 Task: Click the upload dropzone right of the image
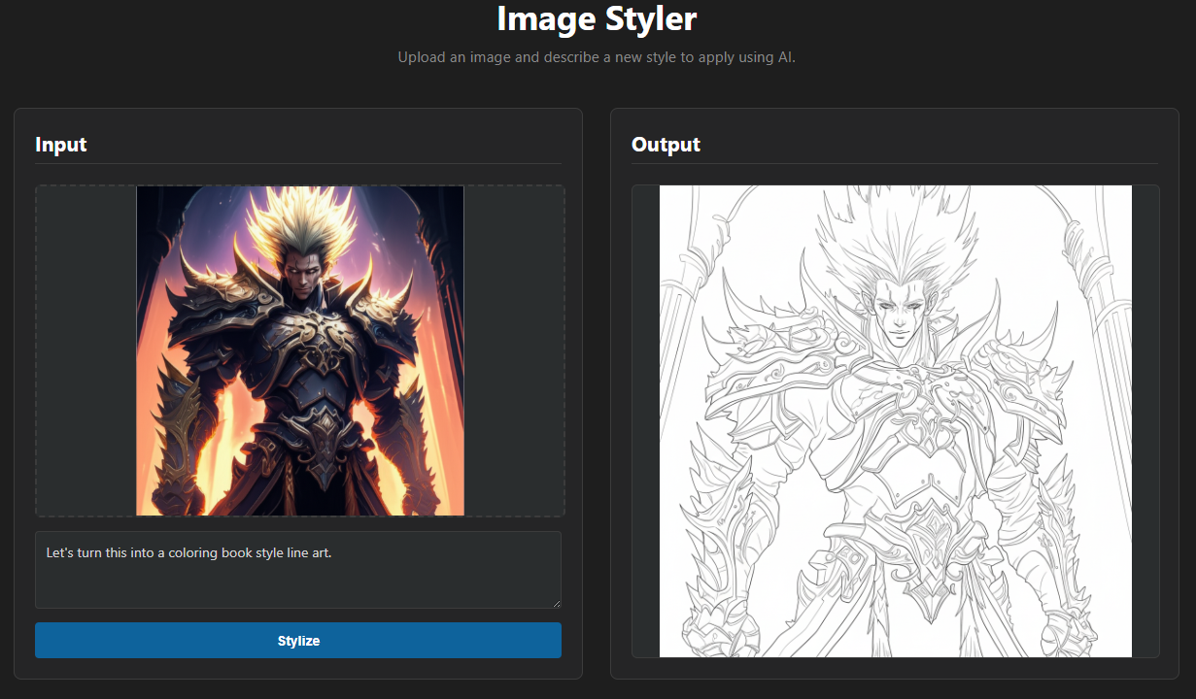coord(514,350)
